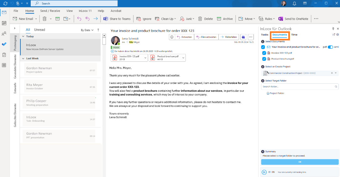Screen dimensions: 340x177
Task: Click Share to Teams
Action: coord(117,19)
